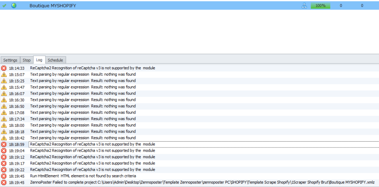This screenshot has width=379, height=187.
Task: Click error icon of 18:19:04 entry
Action: [4, 151]
